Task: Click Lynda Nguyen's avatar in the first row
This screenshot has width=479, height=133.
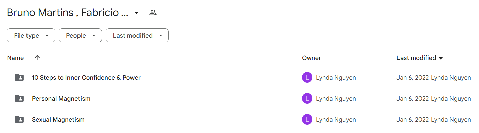Action: (307, 77)
